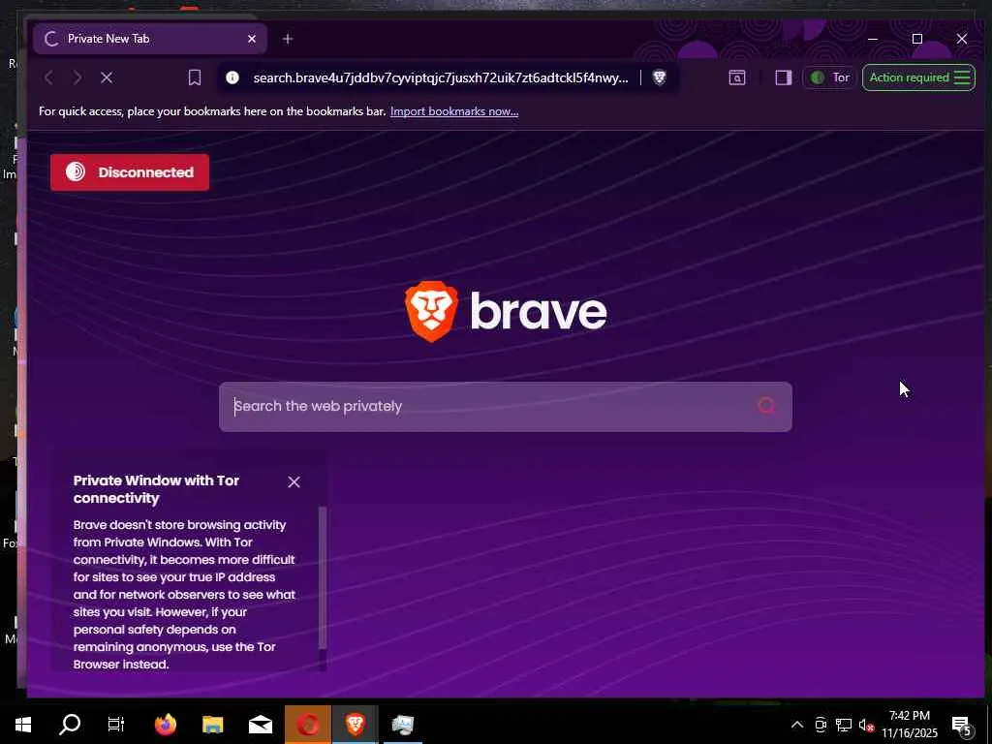This screenshot has height=744, width=992.
Task: Close the Private New Tab tab
Action: (252, 39)
